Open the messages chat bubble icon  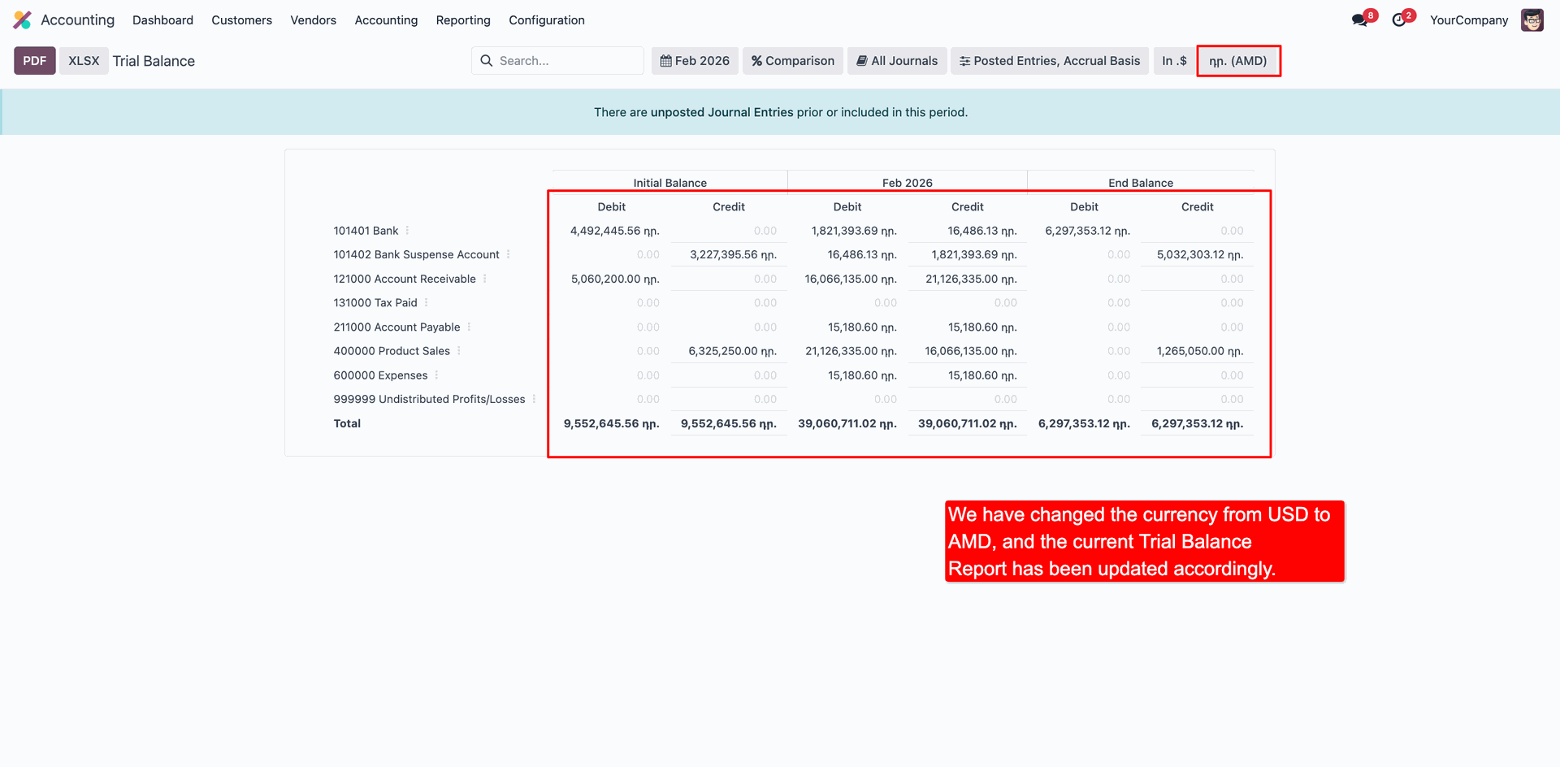coord(1359,20)
